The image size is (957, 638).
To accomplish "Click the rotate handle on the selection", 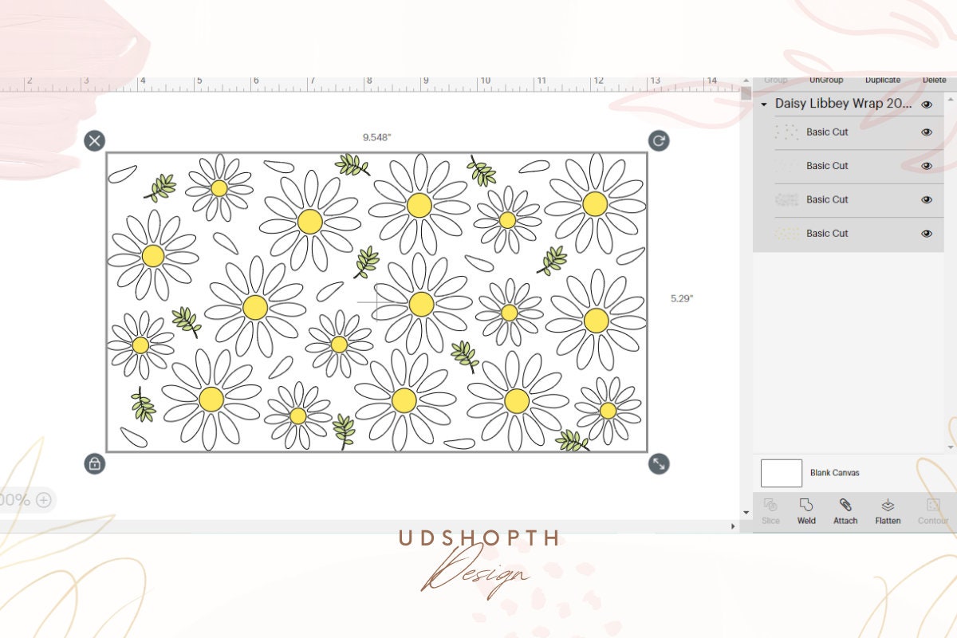I will [x=658, y=141].
